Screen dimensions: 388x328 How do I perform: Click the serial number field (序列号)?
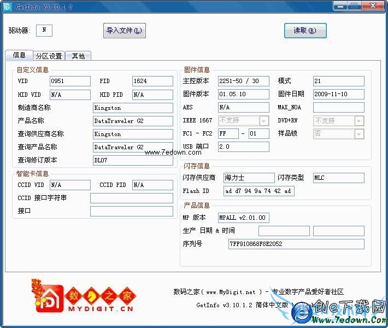pyautogui.click(x=296, y=244)
